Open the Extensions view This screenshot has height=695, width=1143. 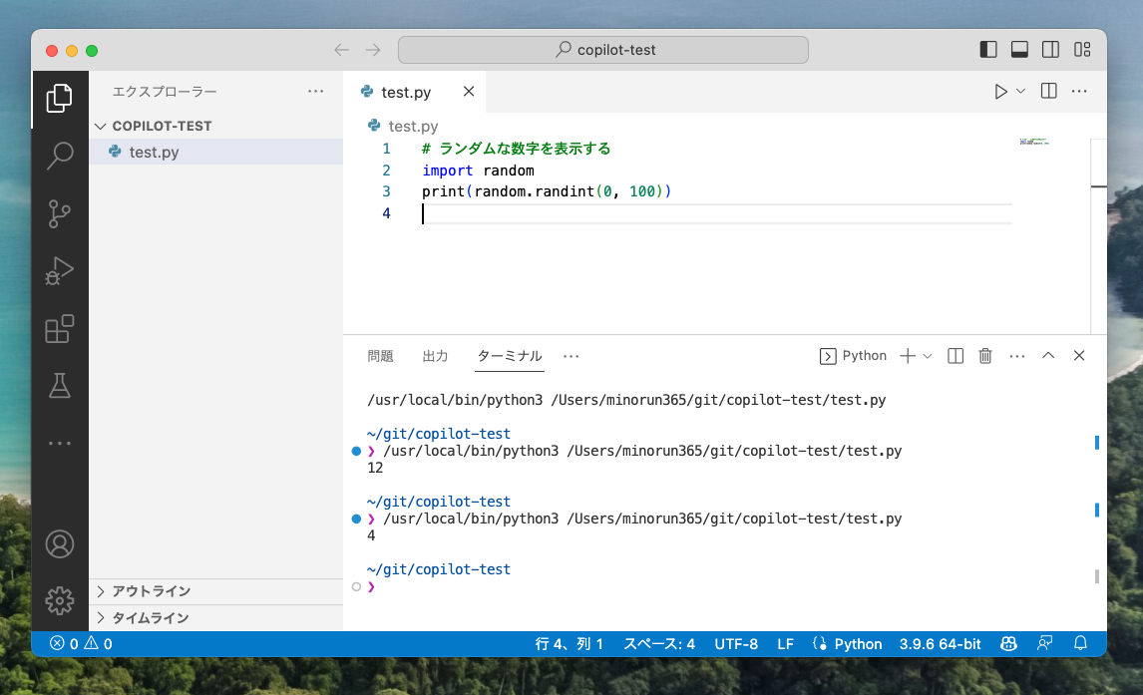(59, 327)
